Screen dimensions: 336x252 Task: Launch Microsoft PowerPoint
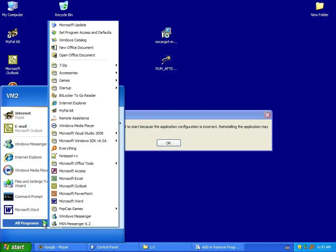pos(84,194)
